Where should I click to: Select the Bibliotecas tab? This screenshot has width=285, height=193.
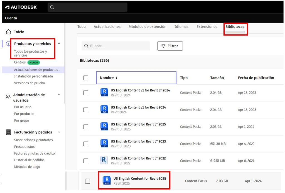pyautogui.click(x=235, y=27)
